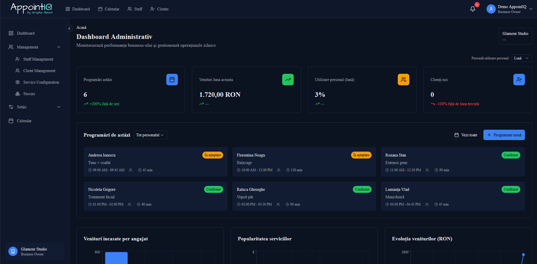
Task: Click Confirmat badge for Luminița Vlad
Action: click(x=511, y=189)
